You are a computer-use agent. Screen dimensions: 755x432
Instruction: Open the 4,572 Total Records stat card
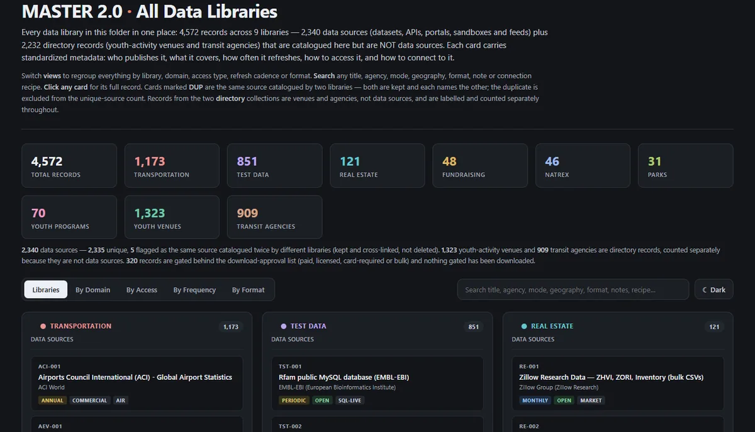tap(69, 165)
